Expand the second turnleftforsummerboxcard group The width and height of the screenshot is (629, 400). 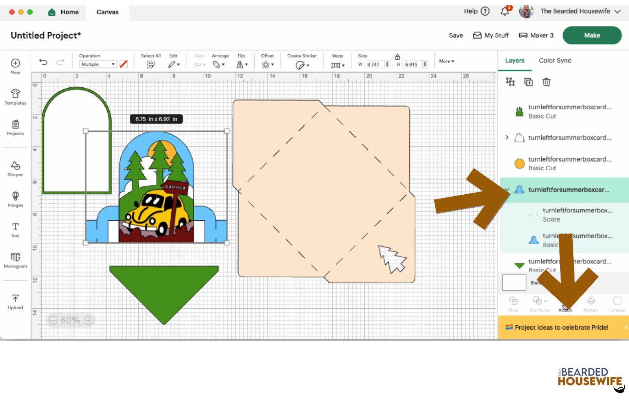(x=507, y=137)
